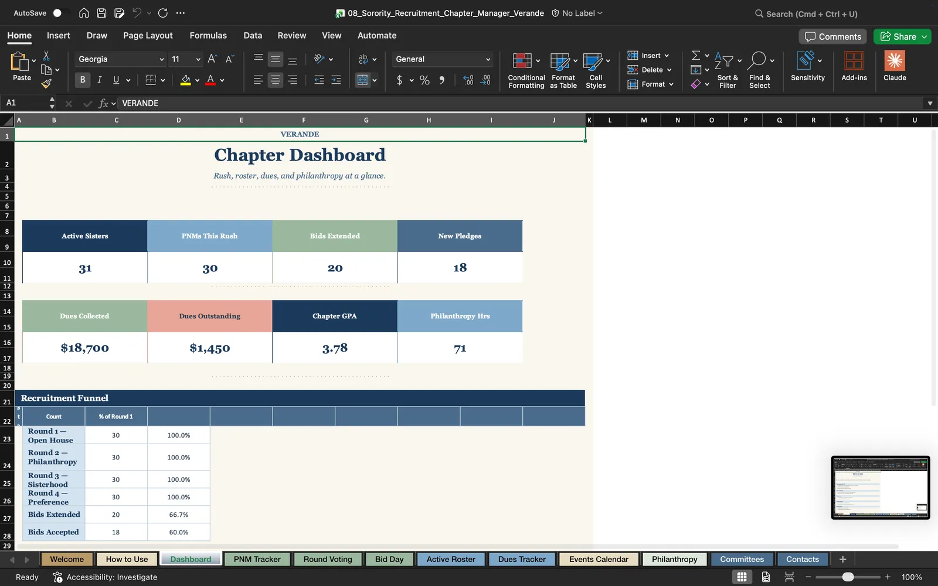Apply comma style format

[x=441, y=80]
